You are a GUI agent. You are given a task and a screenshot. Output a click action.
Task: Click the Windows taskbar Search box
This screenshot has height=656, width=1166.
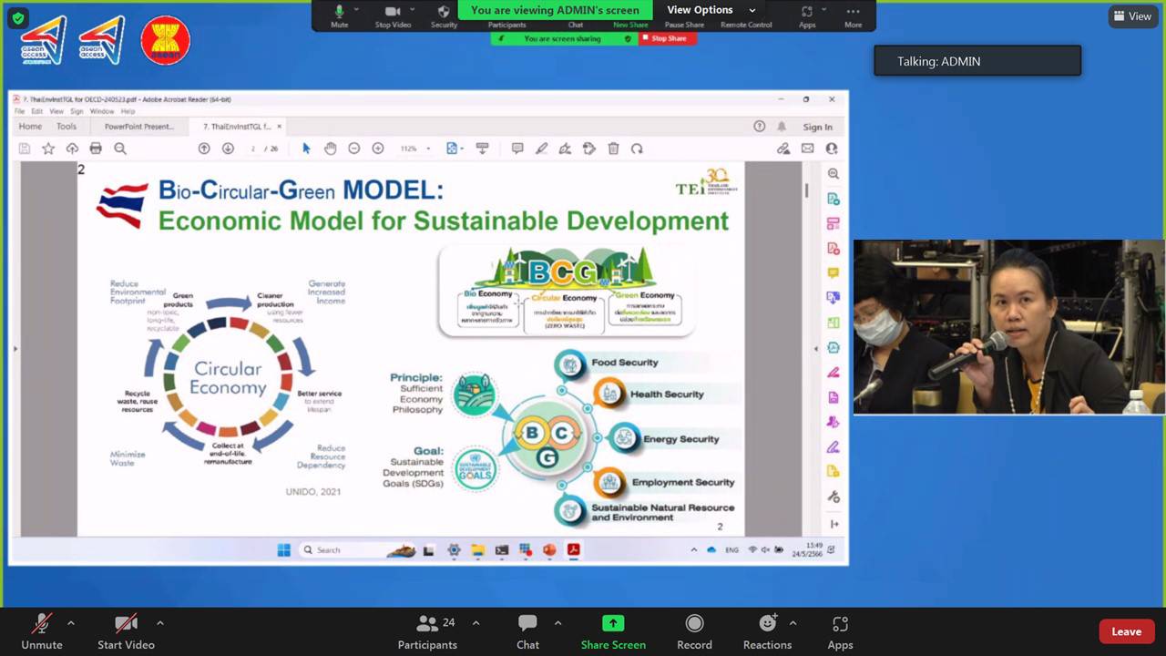click(x=344, y=549)
